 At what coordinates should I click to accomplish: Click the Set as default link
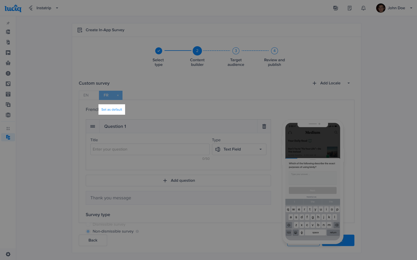tap(112, 110)
